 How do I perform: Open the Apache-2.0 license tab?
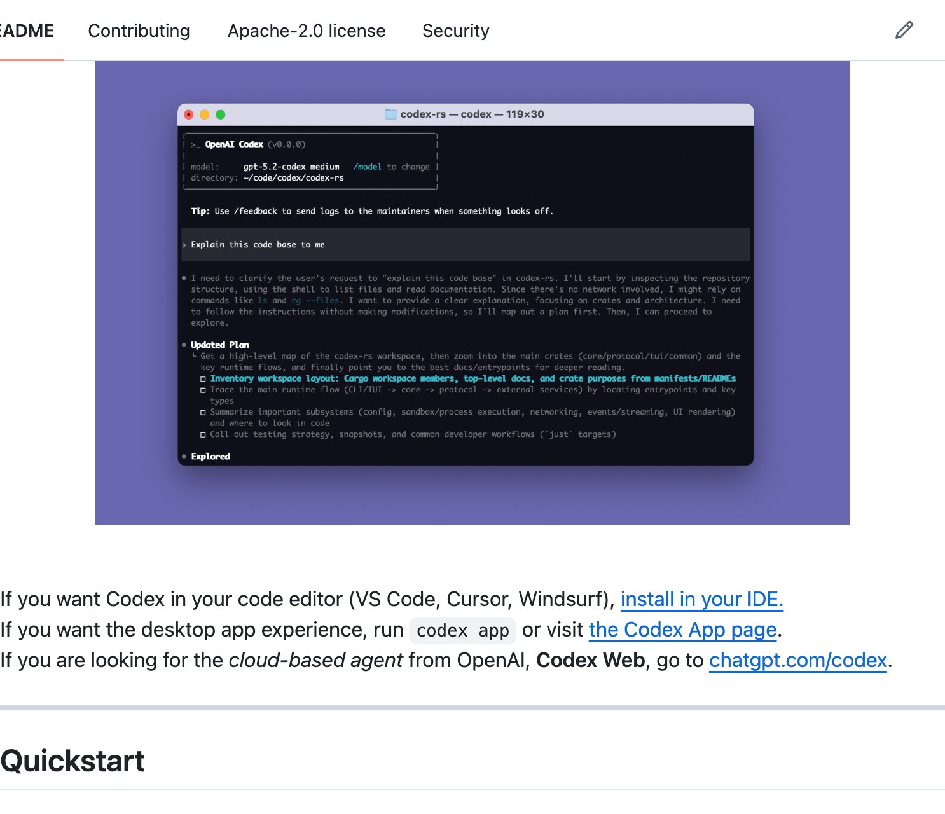point(307,31)
